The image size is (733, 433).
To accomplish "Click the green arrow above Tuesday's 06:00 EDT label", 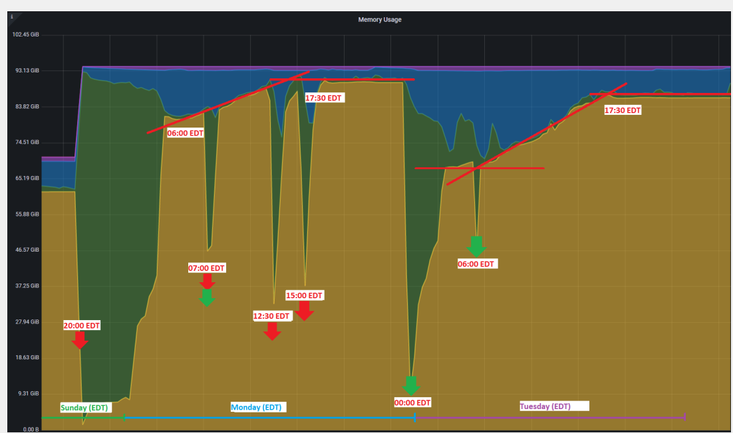I will pos(476,246).
